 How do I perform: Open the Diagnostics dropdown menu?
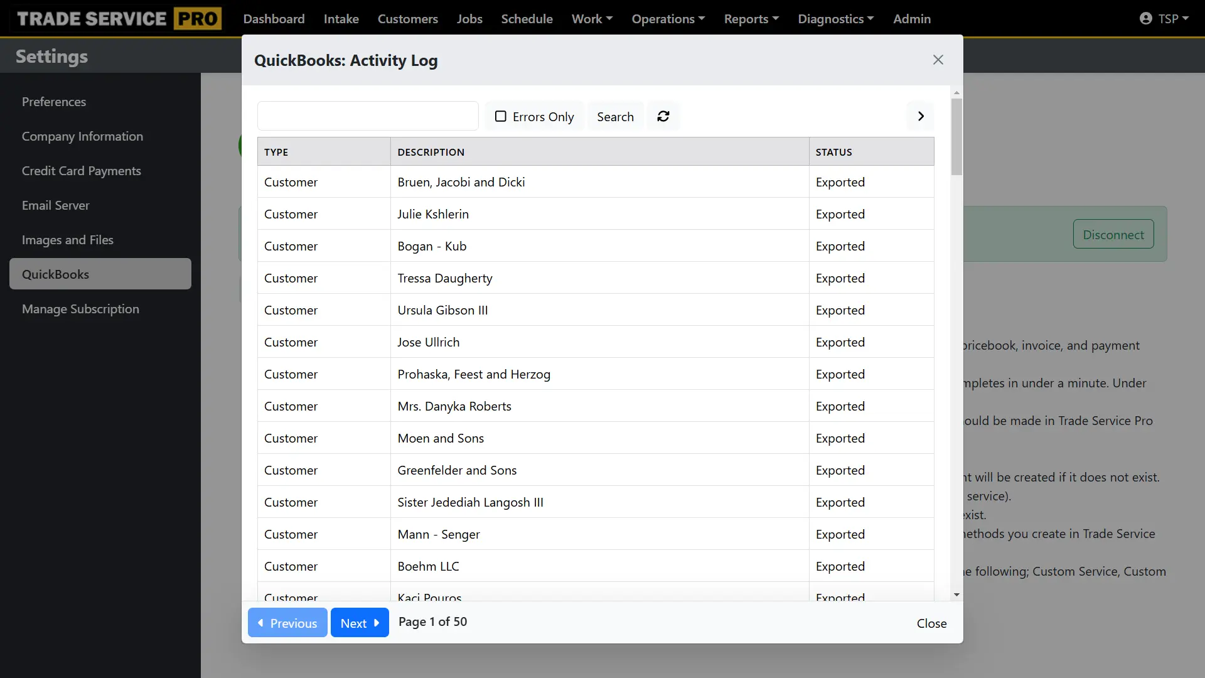pos(835,19)
